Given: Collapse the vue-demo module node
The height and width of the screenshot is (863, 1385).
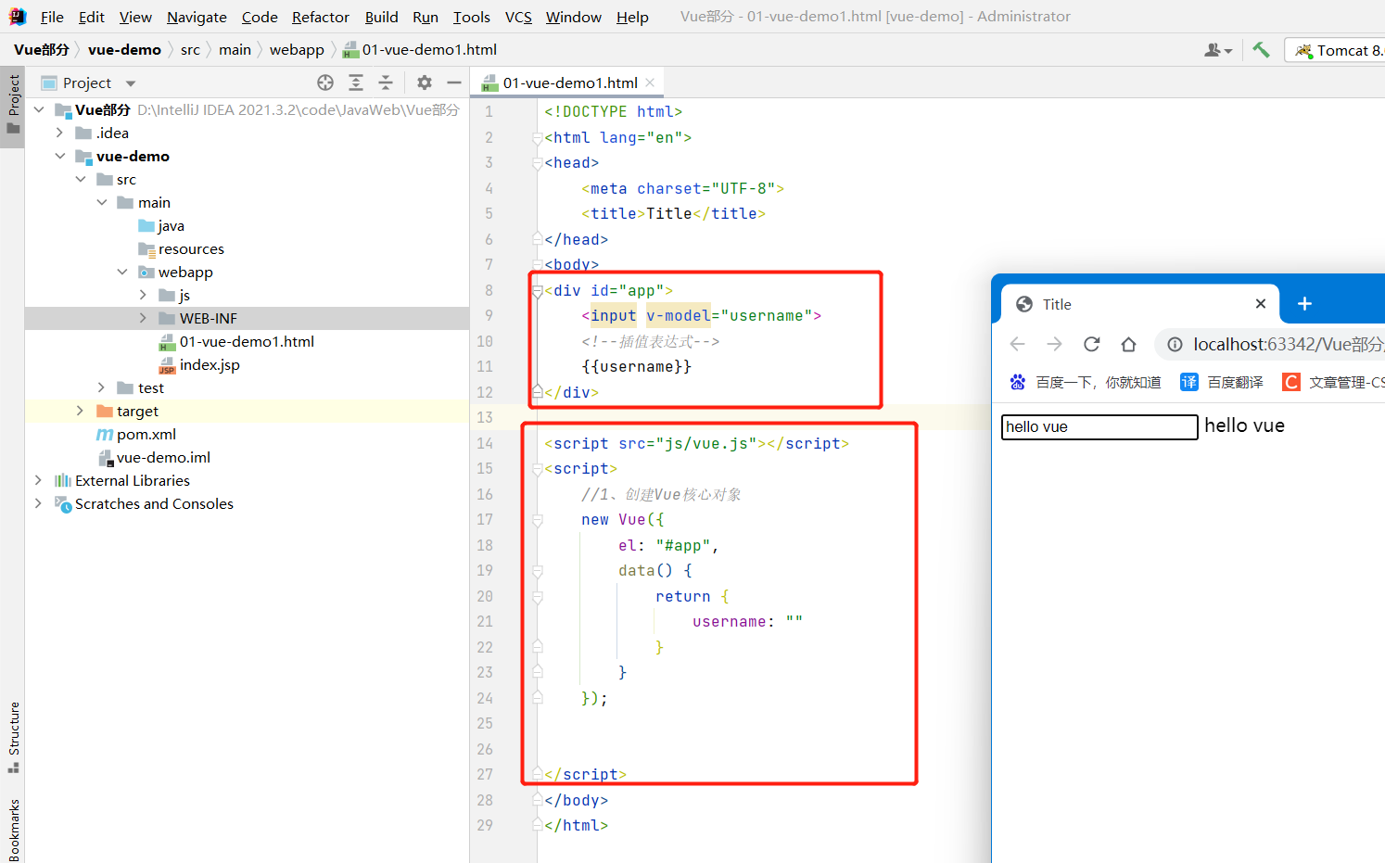Looking at the screenshot, I should click(60, 156).
